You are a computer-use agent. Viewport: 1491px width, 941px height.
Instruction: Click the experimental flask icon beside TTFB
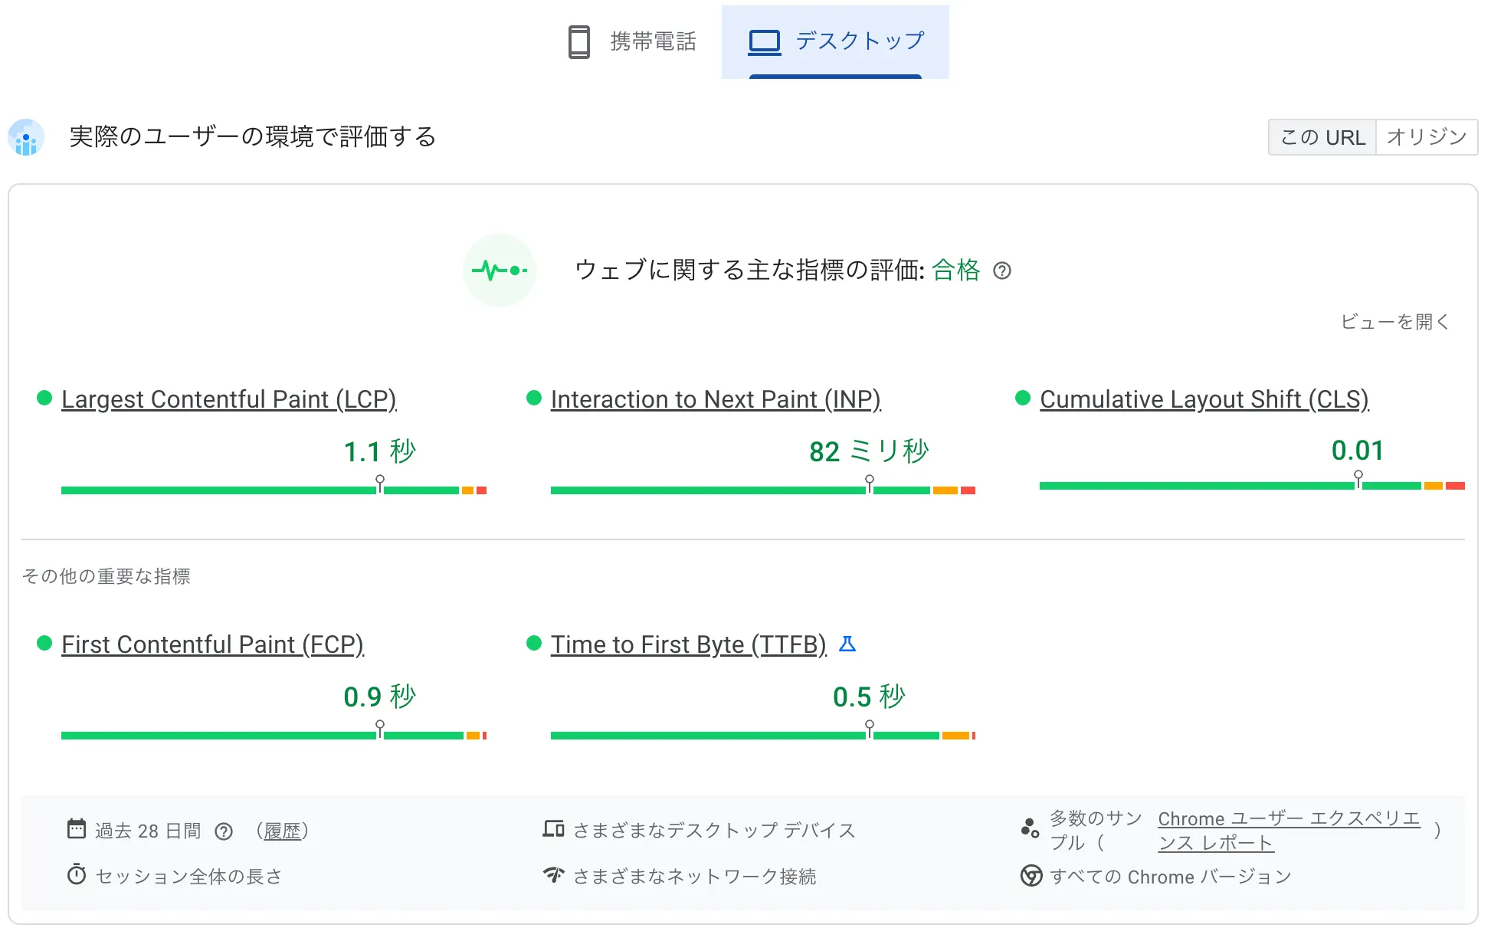847,644
